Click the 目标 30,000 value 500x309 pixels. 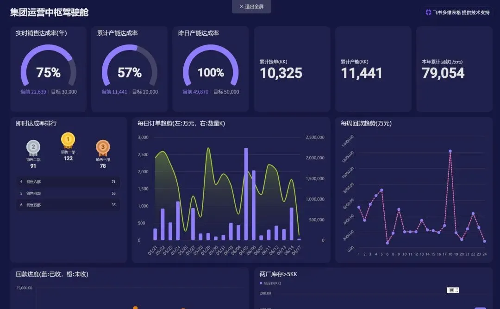point(64,92)
